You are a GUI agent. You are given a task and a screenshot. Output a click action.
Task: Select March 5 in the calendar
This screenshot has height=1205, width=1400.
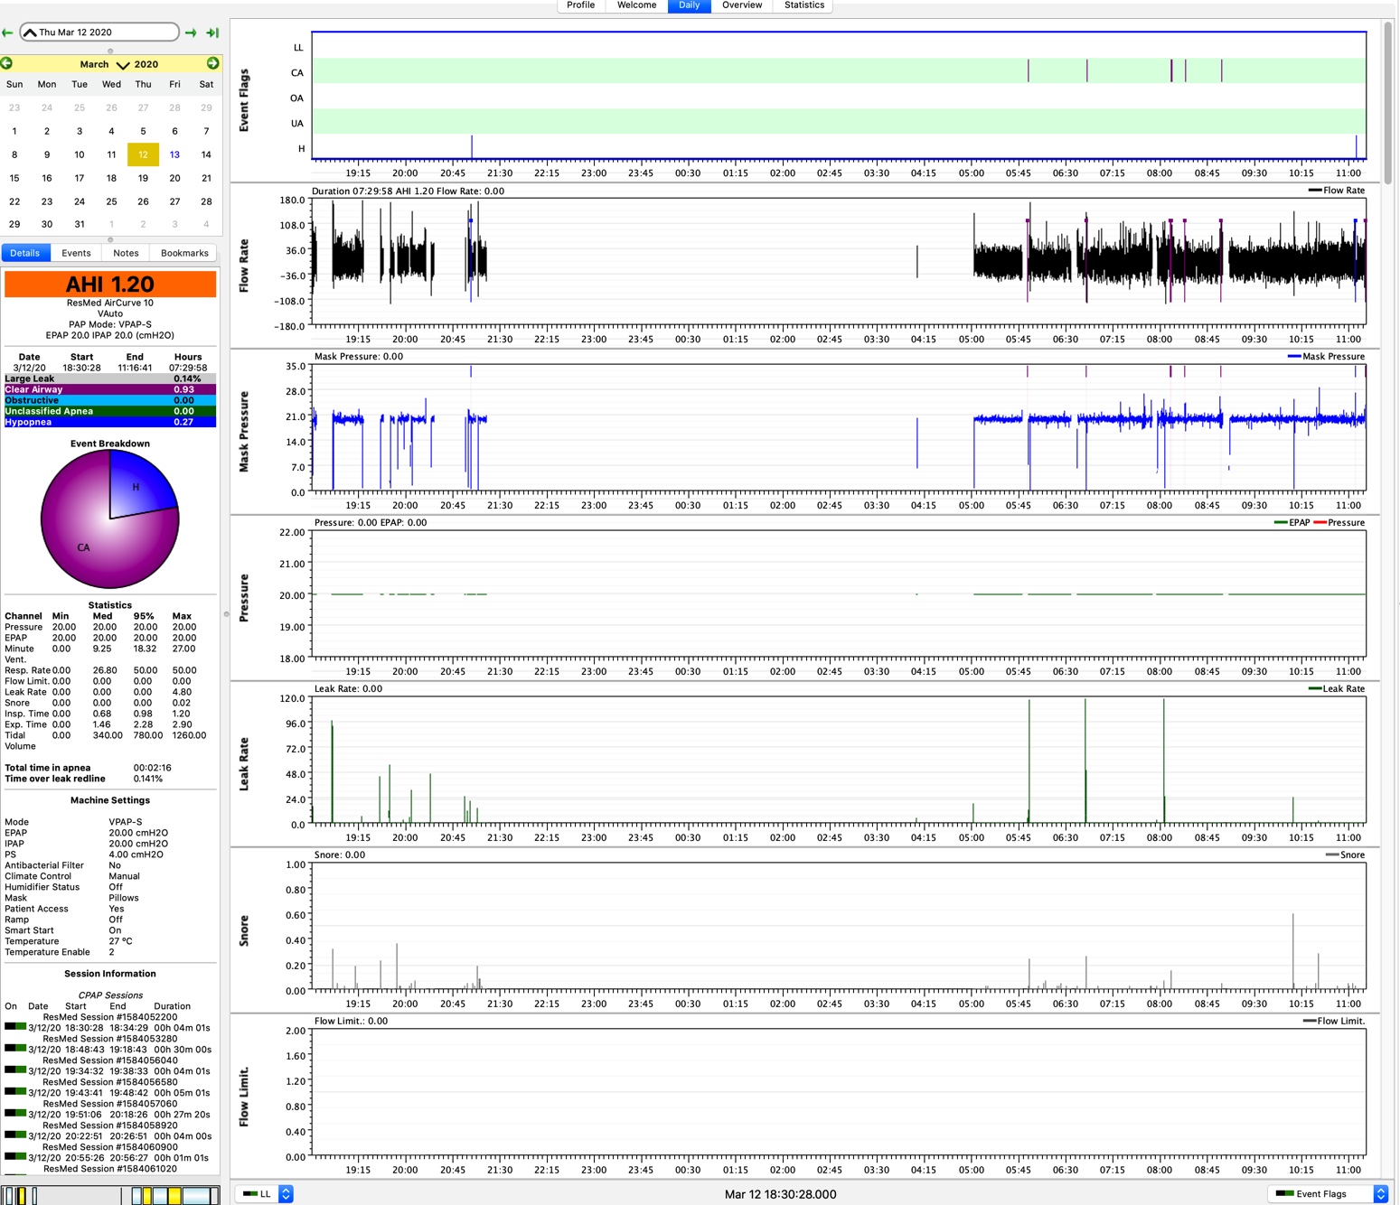point(143,131)
